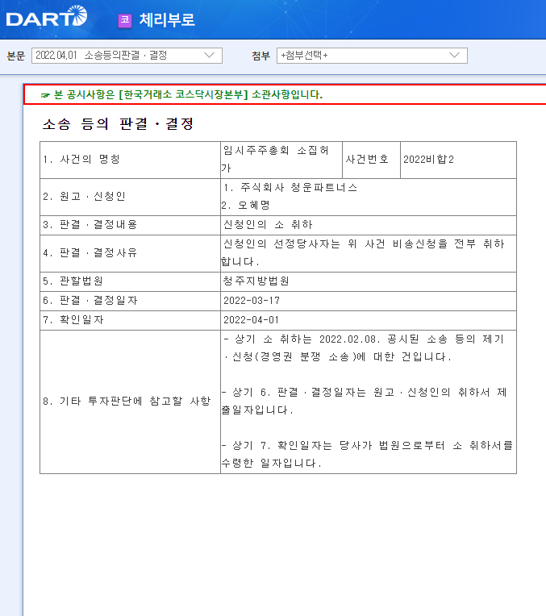Click the 사건번호 label cell
Image resolution: width=546 pixels, height=616 pixels.
click(x=372, y=160)
